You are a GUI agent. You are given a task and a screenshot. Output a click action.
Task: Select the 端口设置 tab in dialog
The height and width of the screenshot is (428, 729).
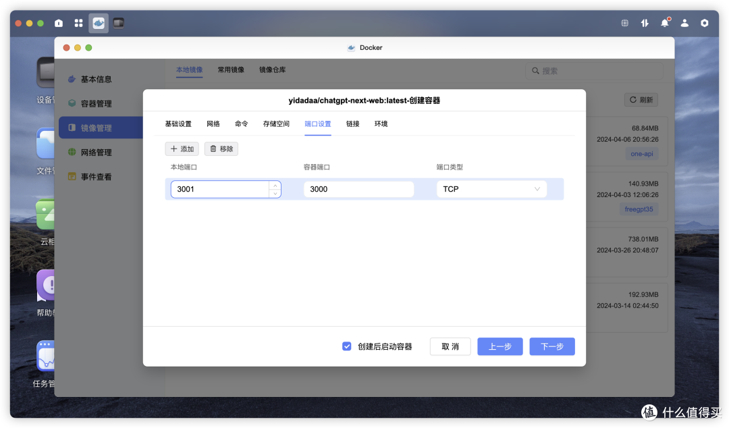[x=318, y=124]
